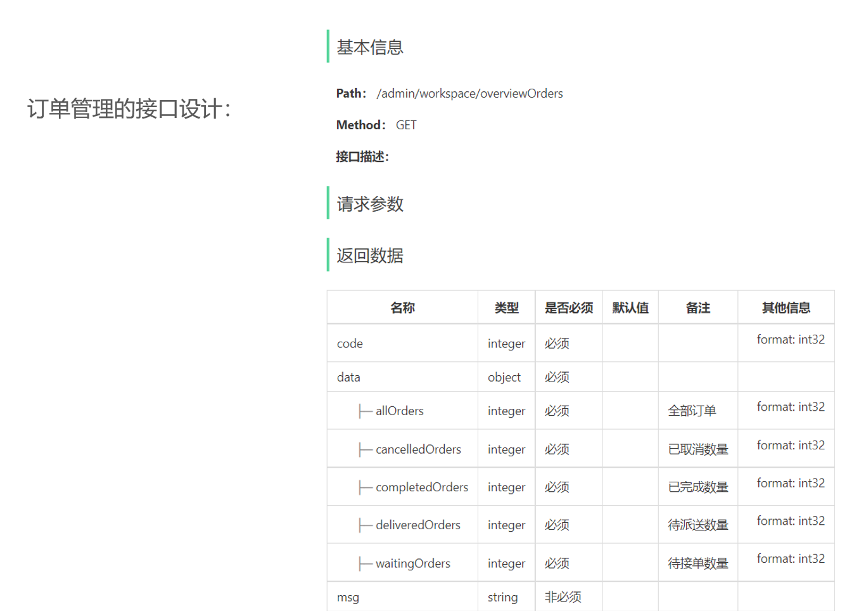The height and width of the screenshot is (611, 847).
Task: Click the cancelledOrders field name
Action: pos(418,449)
